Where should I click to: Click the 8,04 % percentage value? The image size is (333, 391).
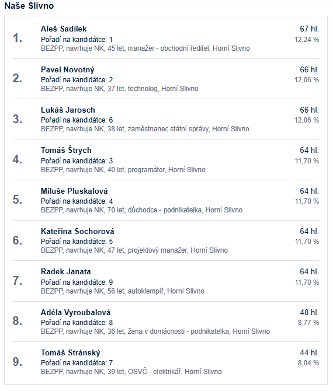click(x=308, y=363)
